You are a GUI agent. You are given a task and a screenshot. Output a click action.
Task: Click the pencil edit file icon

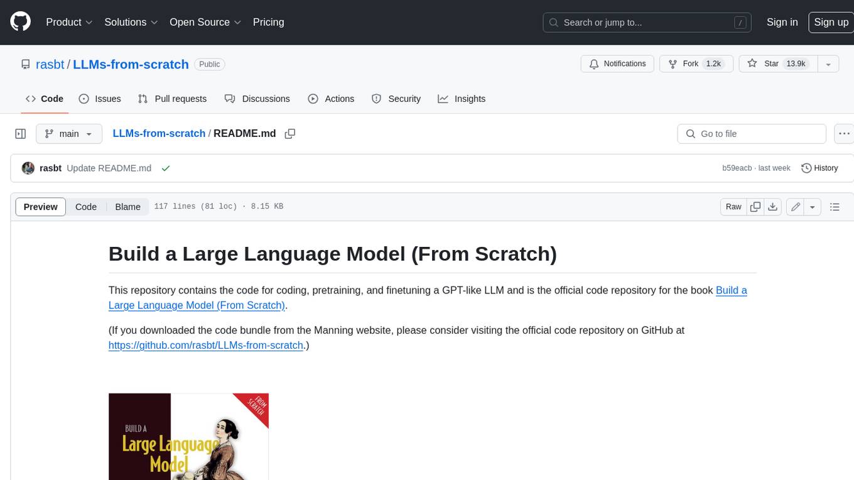[x=796, y=207]
